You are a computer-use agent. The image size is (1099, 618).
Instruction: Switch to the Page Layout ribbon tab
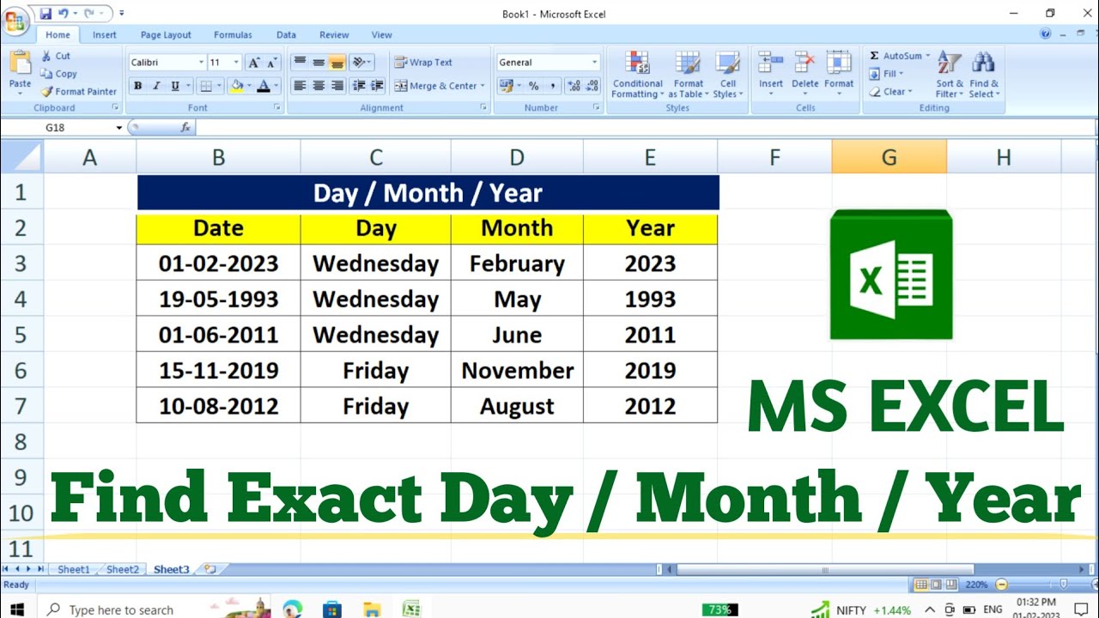pyautogui.click(x=166, y=35)
